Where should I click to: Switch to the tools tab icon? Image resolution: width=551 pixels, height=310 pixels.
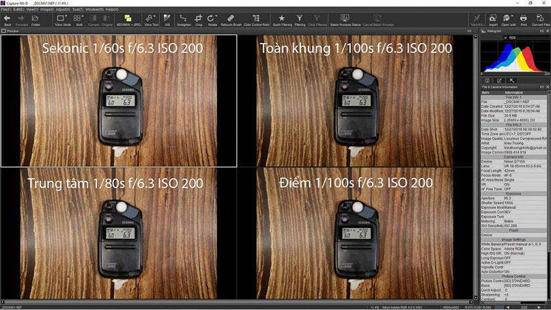pos(511,81)
